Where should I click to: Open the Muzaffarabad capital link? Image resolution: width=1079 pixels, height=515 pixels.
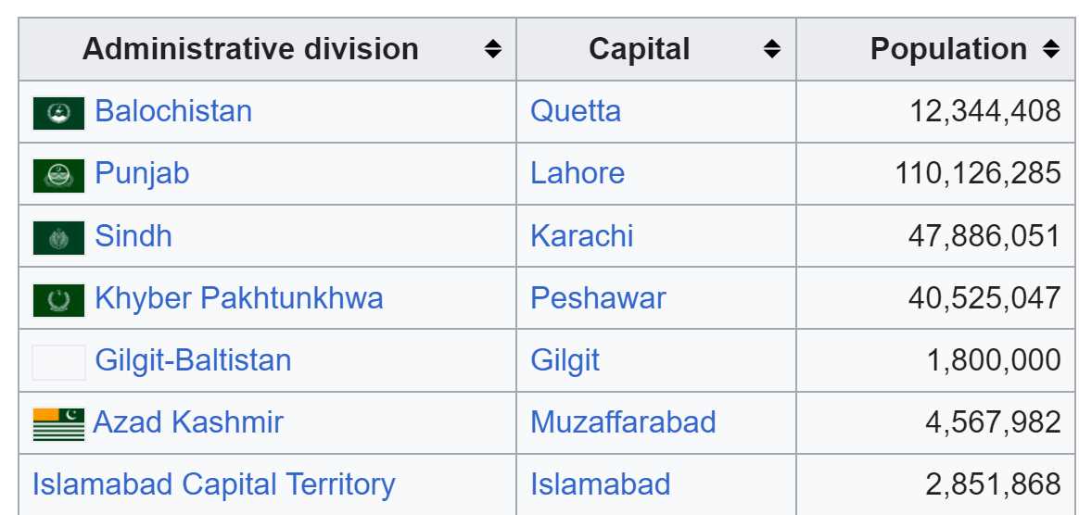[x=623, y=422]
